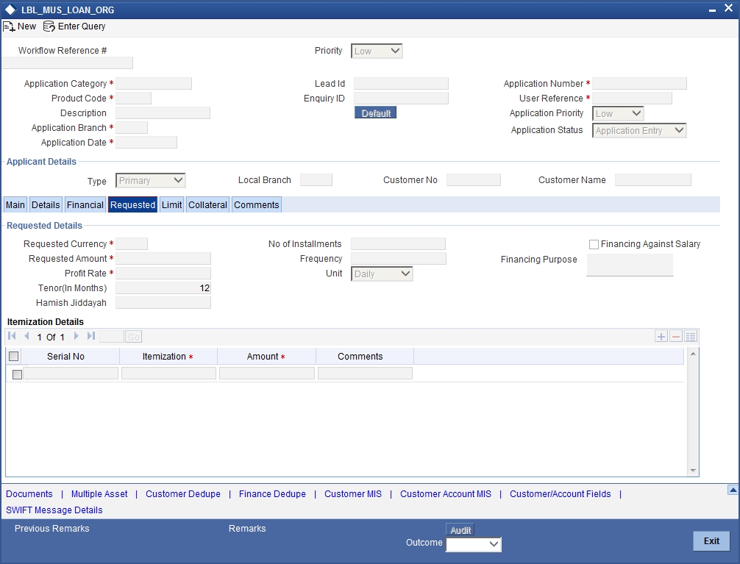The image size is (740, 564).
Task: Switch to the Limit tab
Action: click(x=172, y=205)
